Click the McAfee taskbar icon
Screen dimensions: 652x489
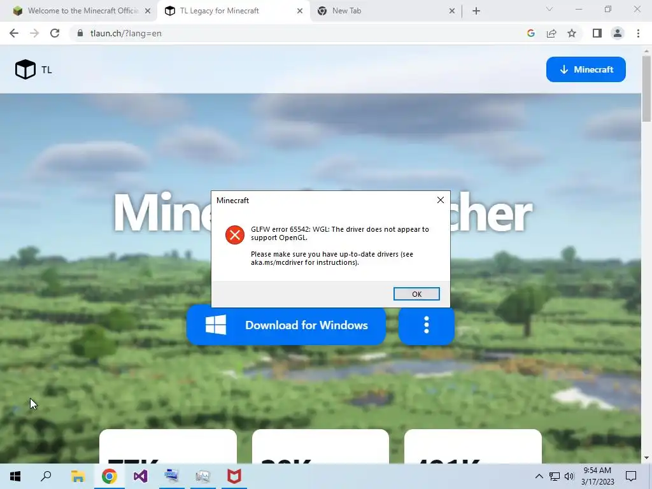pyautogui.click(x=234, y=476)
